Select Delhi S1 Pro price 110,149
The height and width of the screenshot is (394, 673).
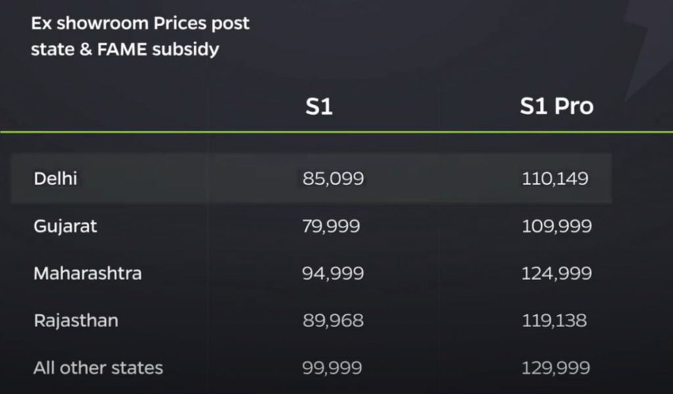click(x=555, y=179)
